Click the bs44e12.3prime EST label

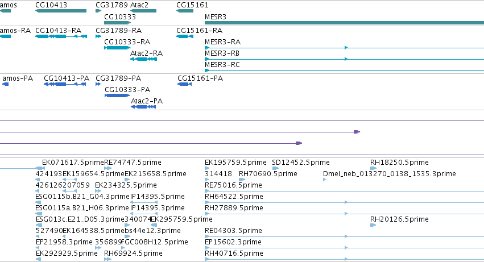click(153, 231)
